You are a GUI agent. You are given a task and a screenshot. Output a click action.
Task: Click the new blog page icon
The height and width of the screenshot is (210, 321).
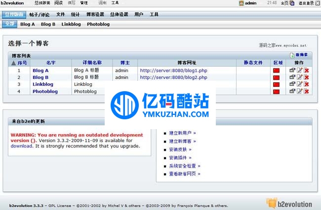292,55
